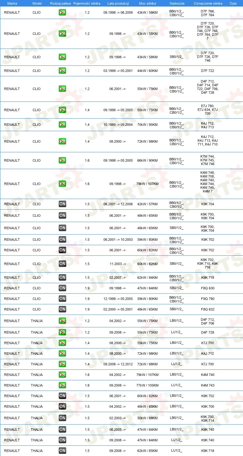Select petrol icon in Thalia 77kW / 105KM row
The image size is (243, 456).
pyautogui.click(x=62, y=385)
